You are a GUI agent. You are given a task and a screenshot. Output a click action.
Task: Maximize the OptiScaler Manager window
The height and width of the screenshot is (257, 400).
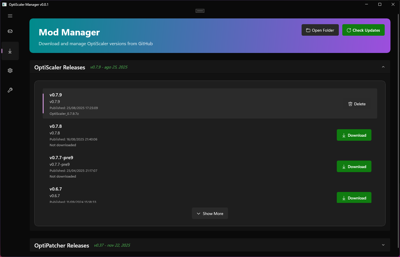380,4
